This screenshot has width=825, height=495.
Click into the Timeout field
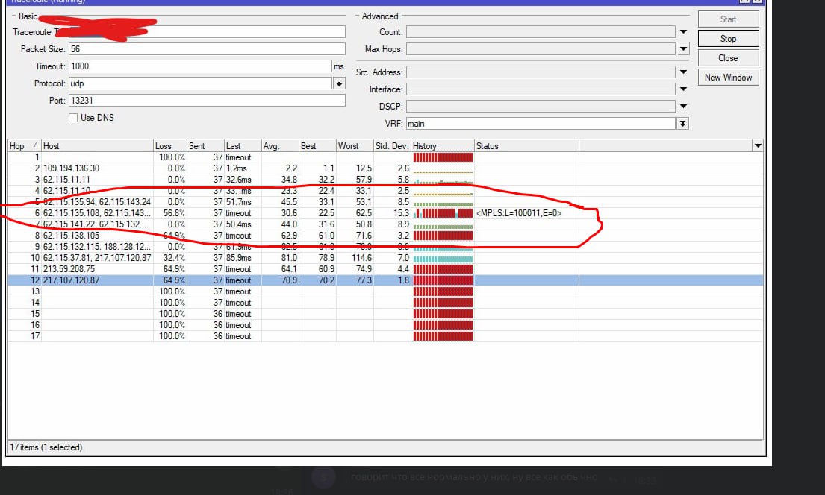[200, 66]
